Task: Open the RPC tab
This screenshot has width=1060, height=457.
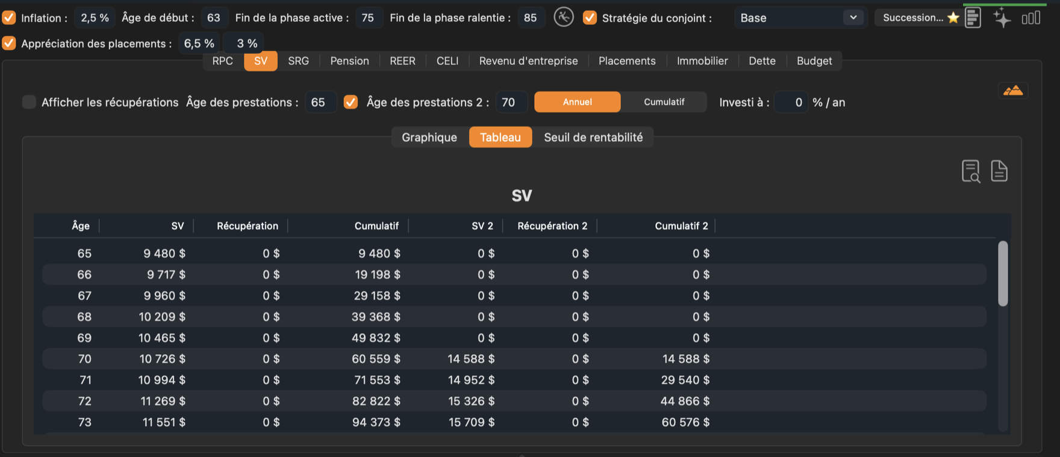Action: (x=223, y=61)
